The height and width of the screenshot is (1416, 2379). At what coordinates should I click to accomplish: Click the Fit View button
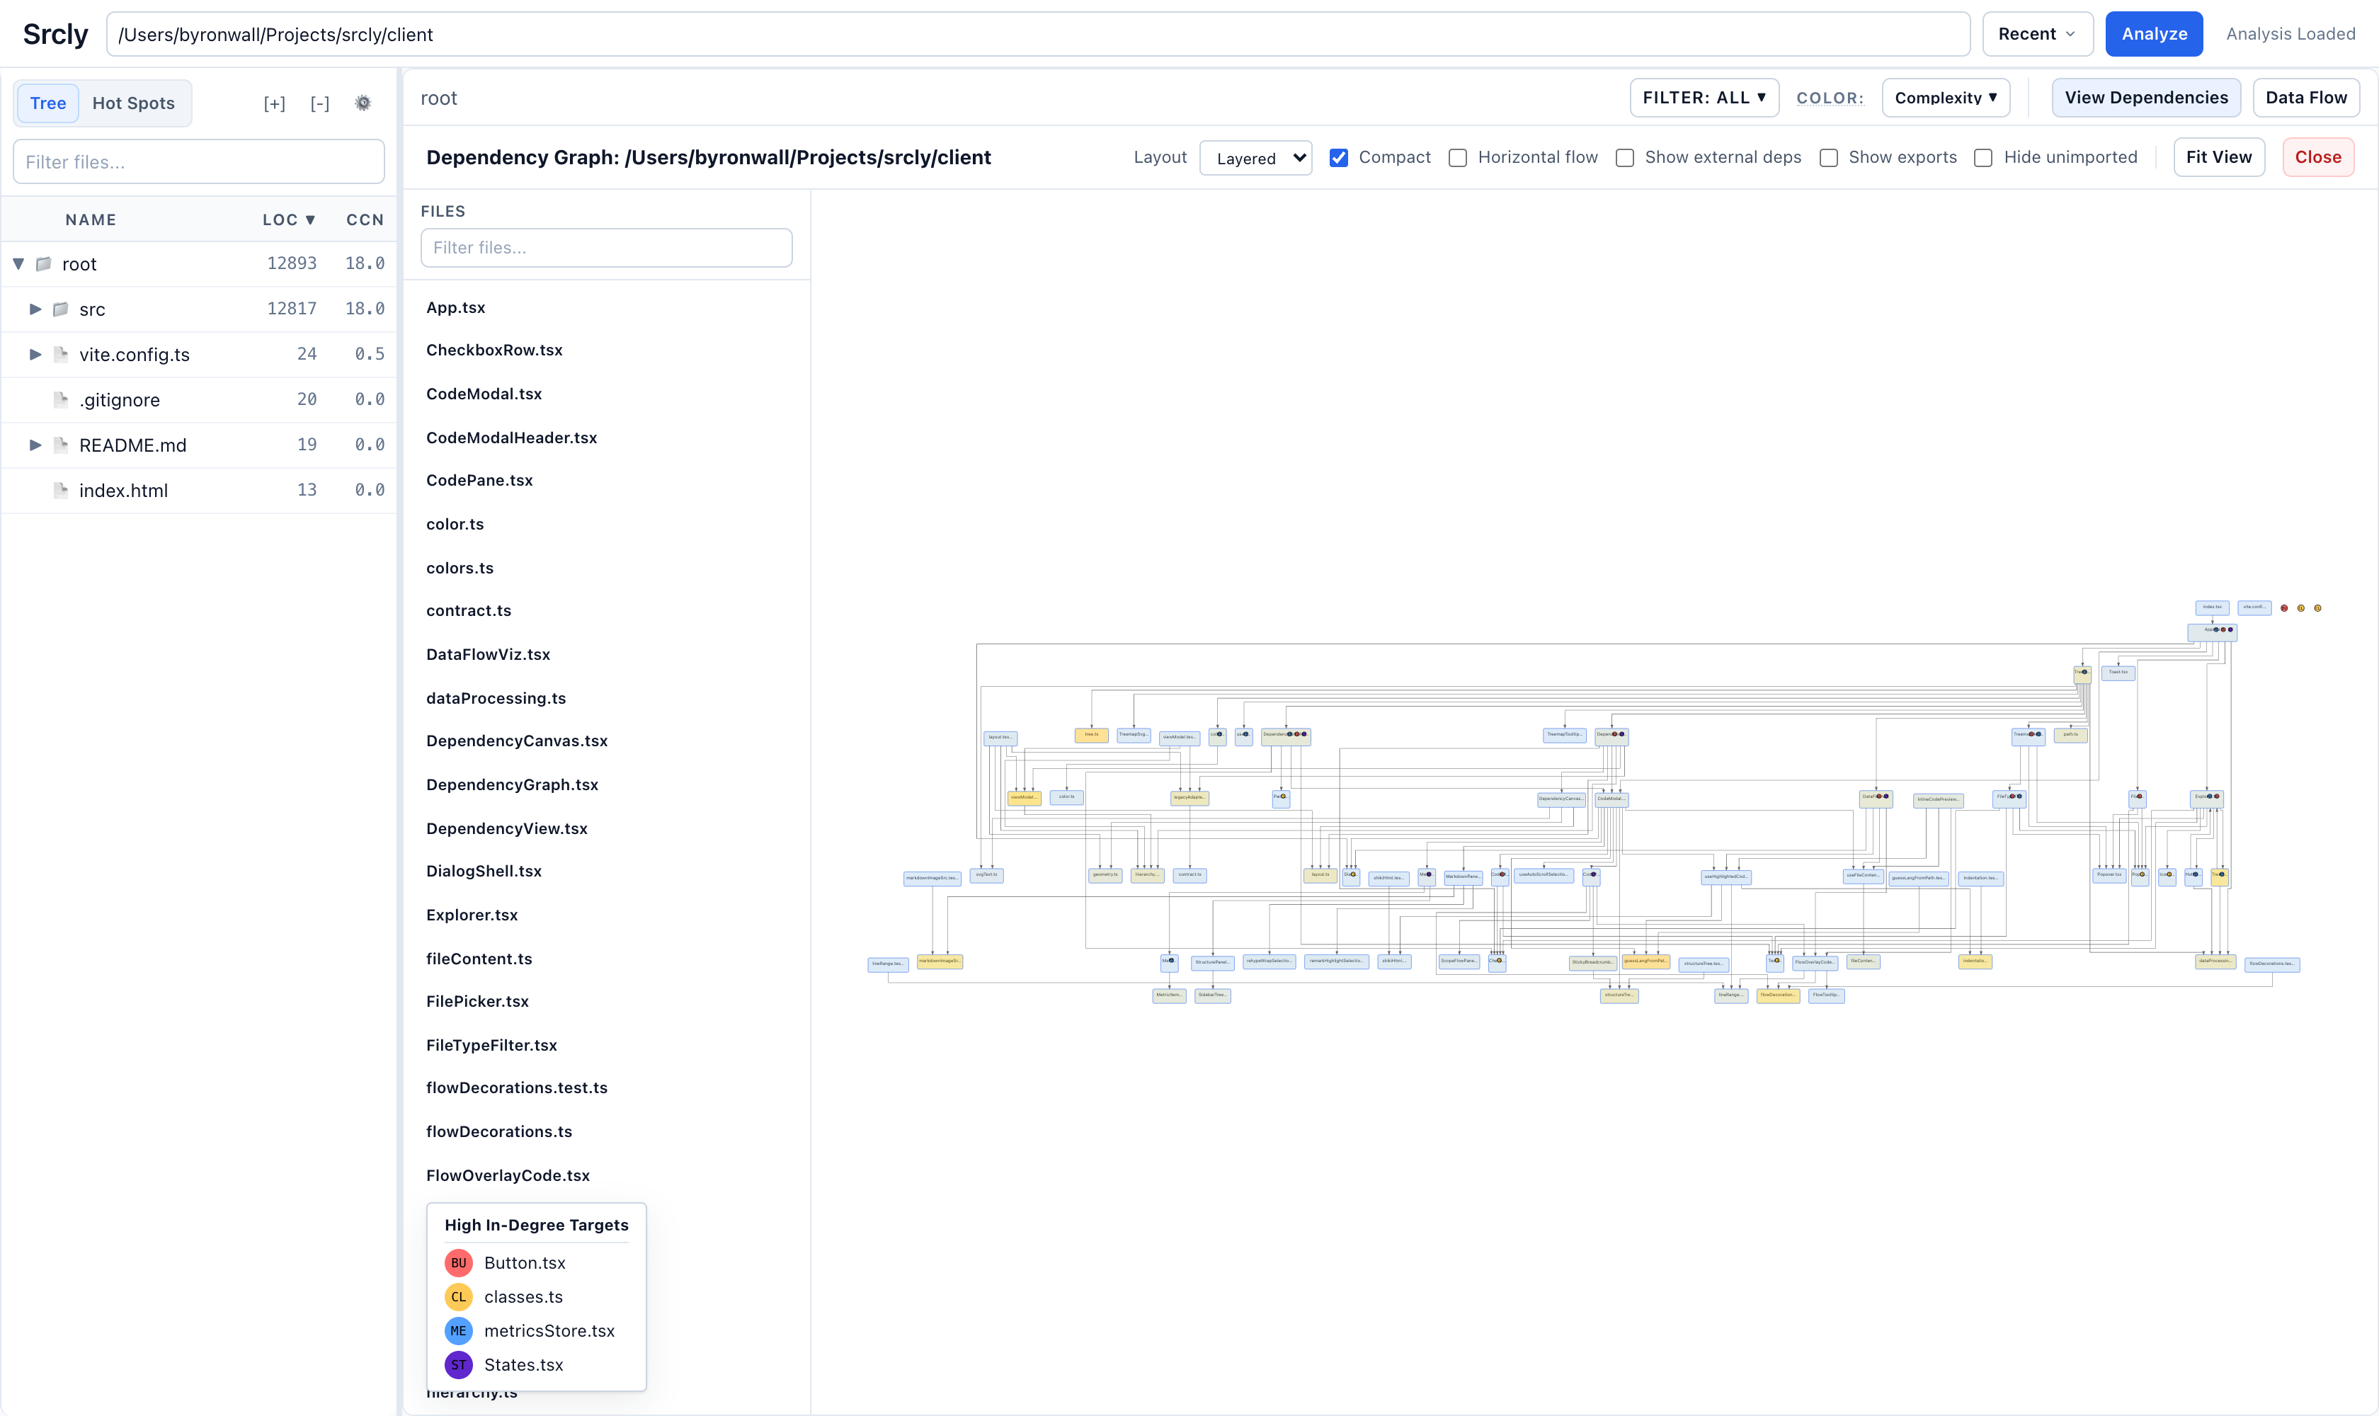[2219, 157]
